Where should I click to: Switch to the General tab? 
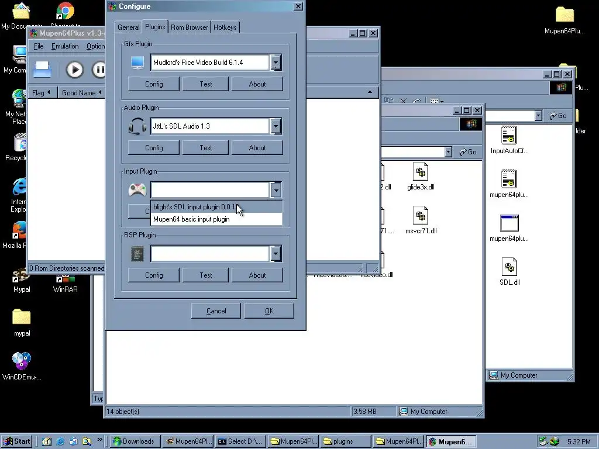coord(128,27)
